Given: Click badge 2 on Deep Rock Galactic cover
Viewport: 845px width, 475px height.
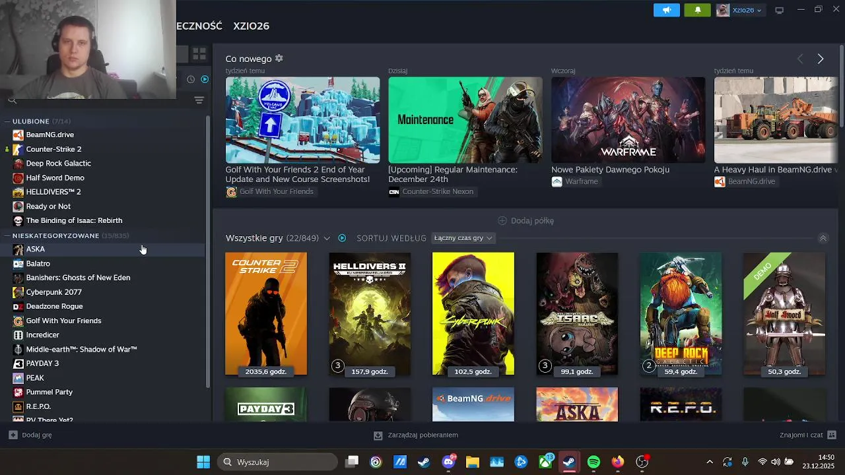Looking at the screenshot, I should point(648,365).
